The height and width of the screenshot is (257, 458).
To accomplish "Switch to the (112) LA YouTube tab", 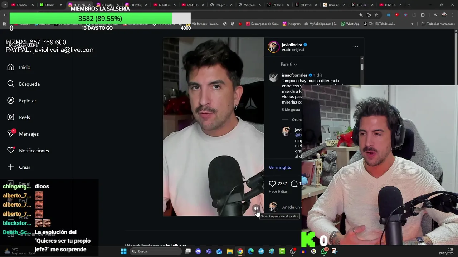I will tap(390, 5).
